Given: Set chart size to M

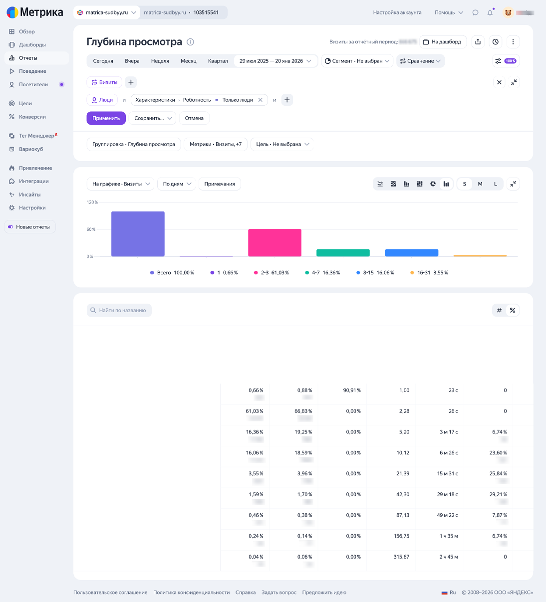Looking at the screenshot, I should tap(480, 184).
